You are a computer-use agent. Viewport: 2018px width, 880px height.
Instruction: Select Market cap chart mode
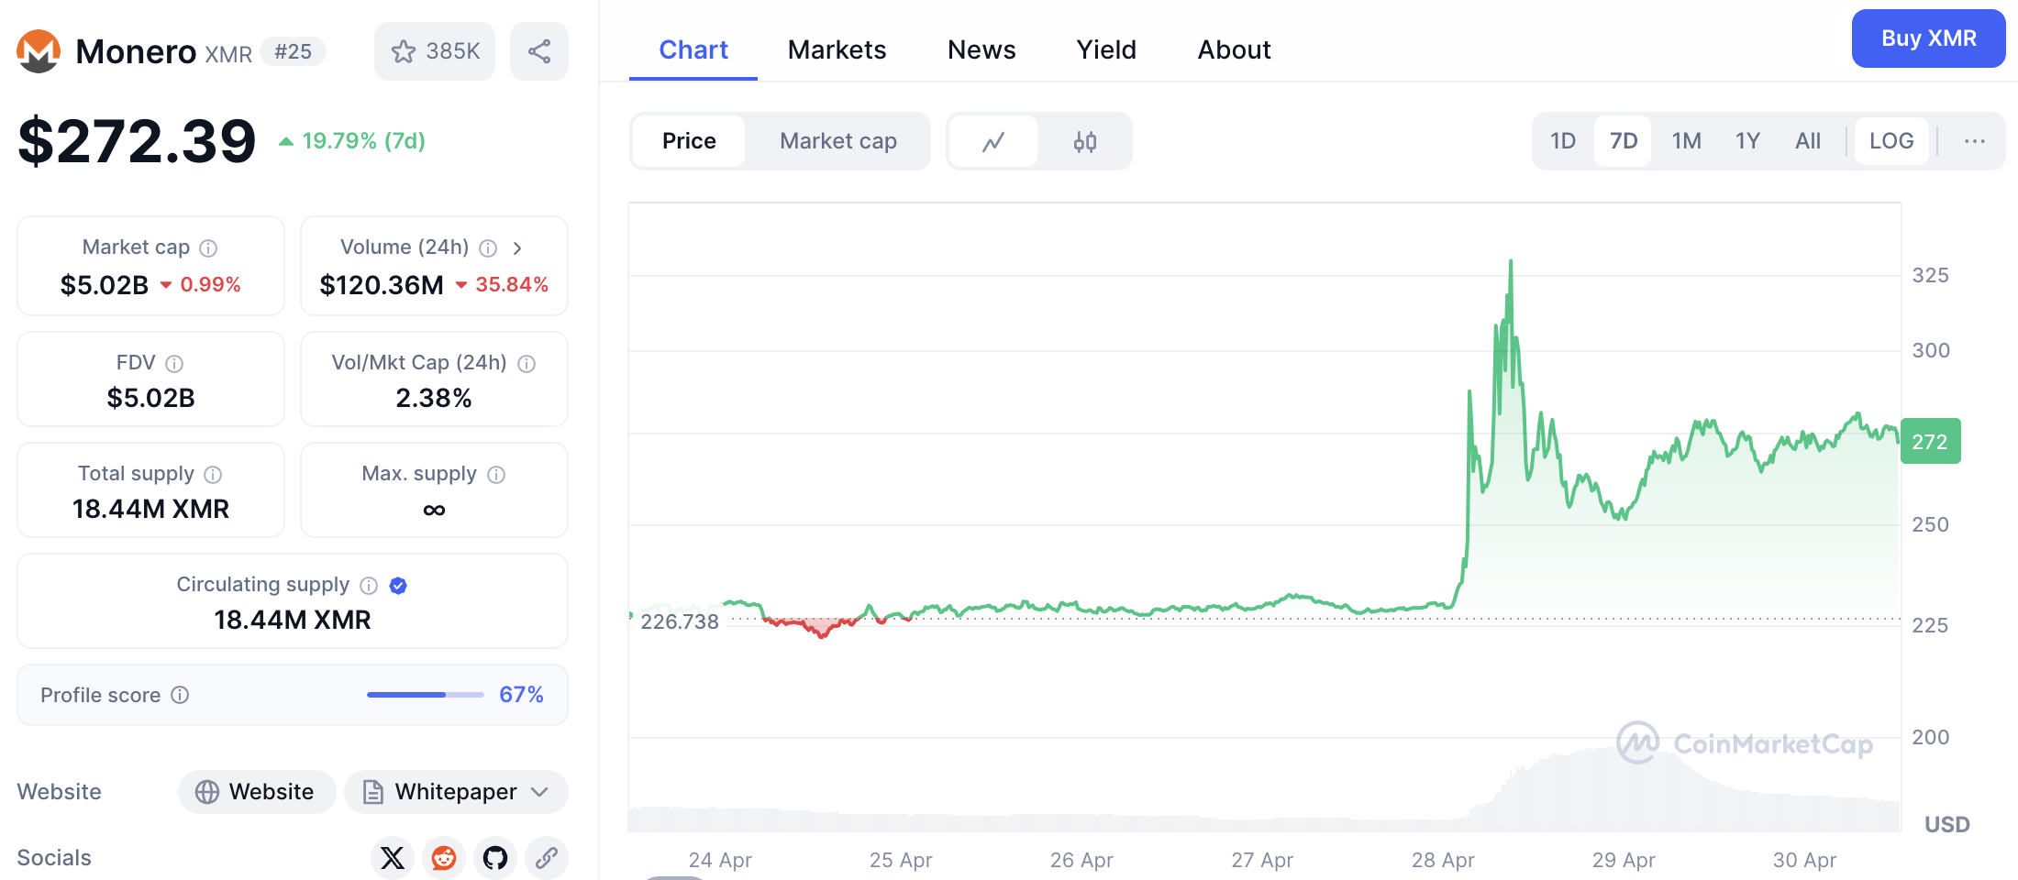[x=838, y=141]
